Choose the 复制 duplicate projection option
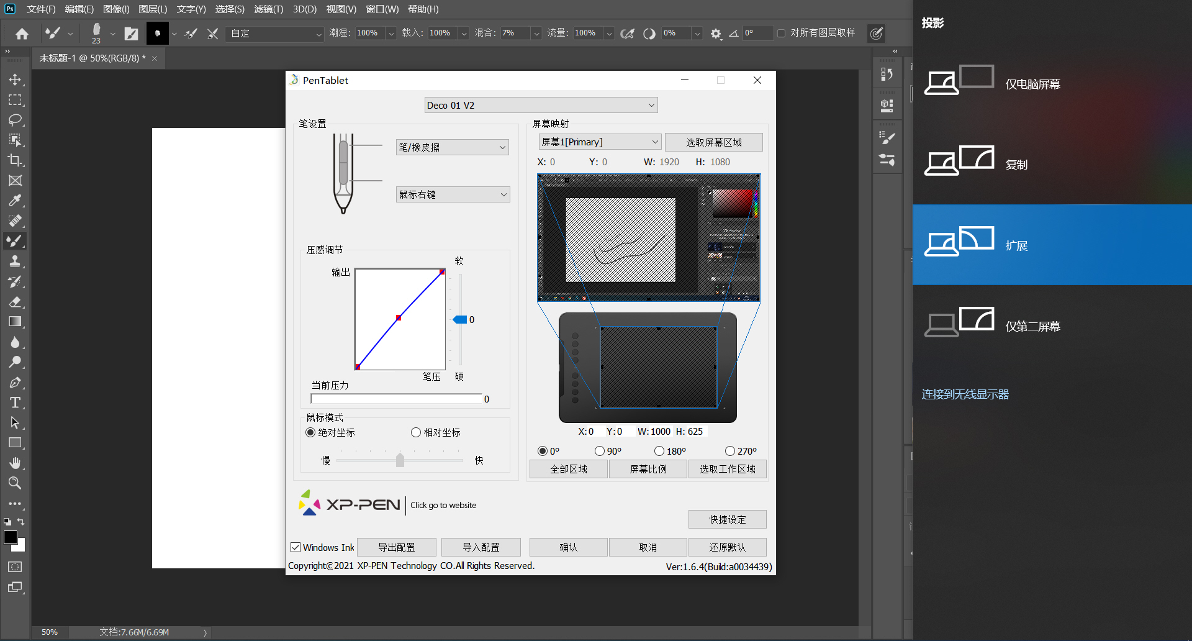 pos(1052,165)
